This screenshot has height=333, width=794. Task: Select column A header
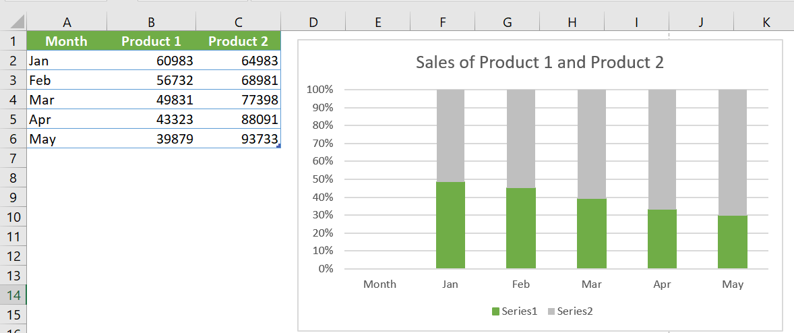66,22
